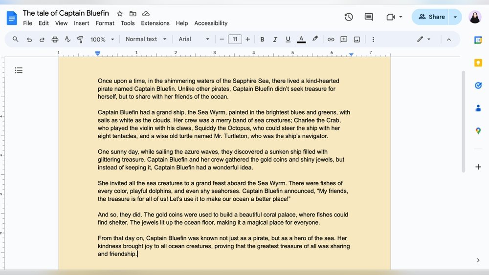Open Google Tasks side panel

[x=478, y=85]
